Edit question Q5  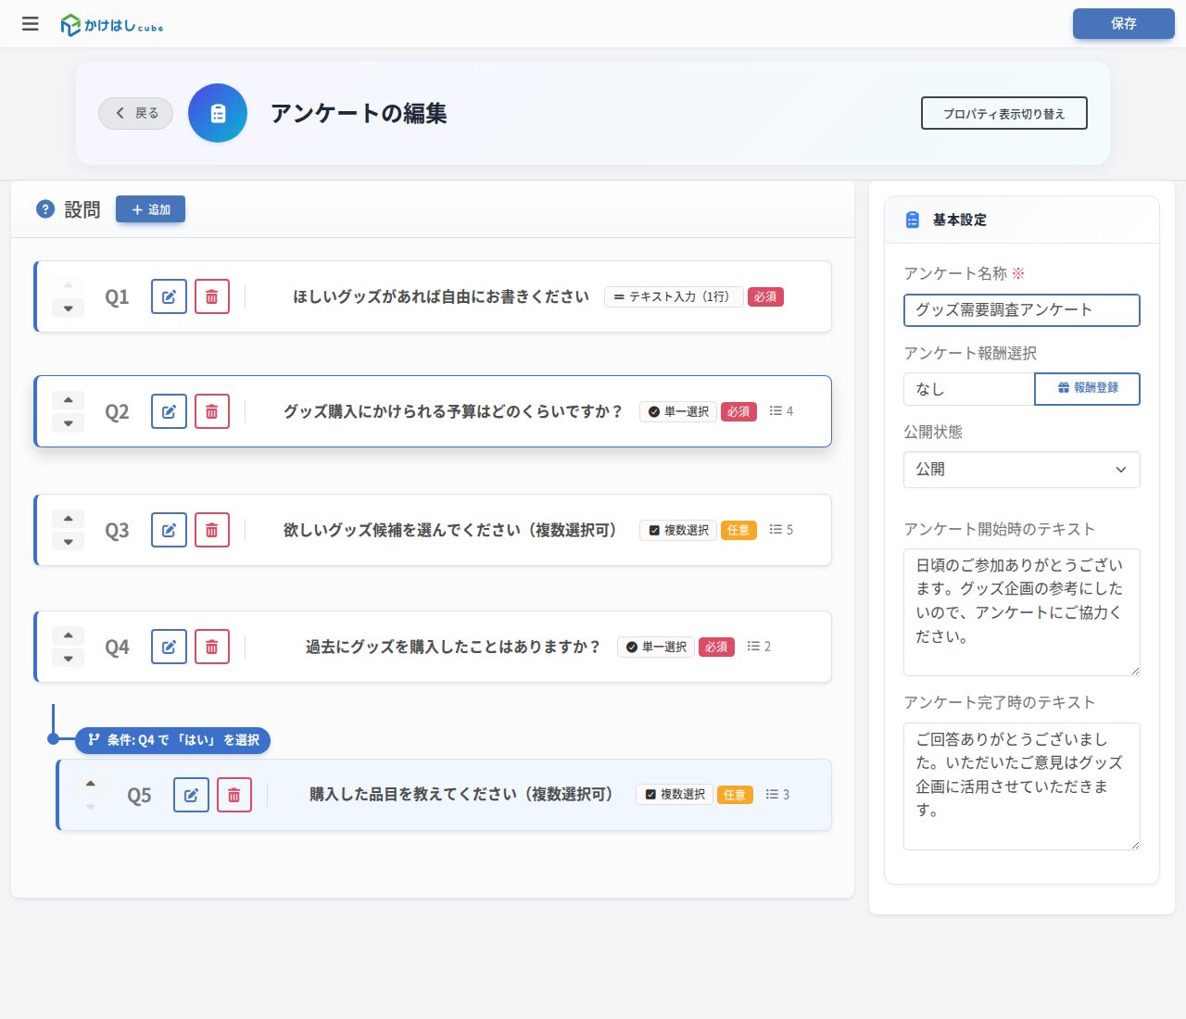[x=191, y=795]
